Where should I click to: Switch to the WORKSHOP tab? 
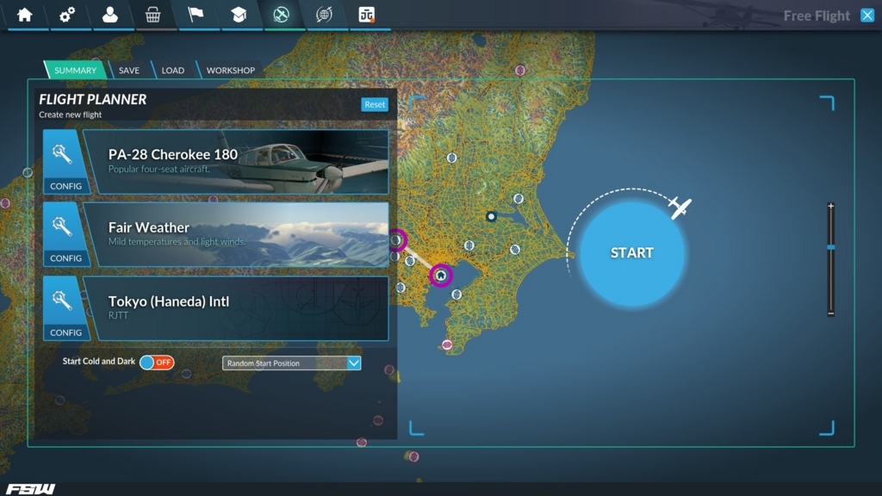pyautogui.click(x=230, y=71)
